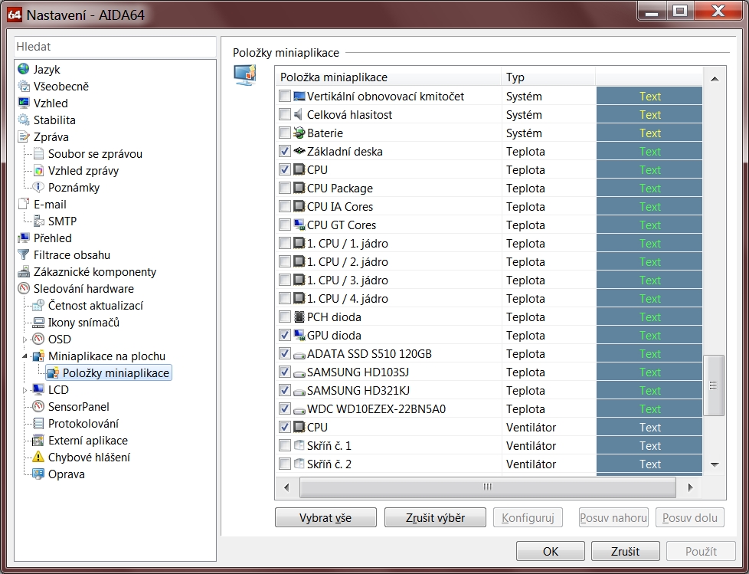The width and height of the screenshot is (749, 574).
Task: Click the SensorPanel gauge icon
Action: click(x=38, y=406)
